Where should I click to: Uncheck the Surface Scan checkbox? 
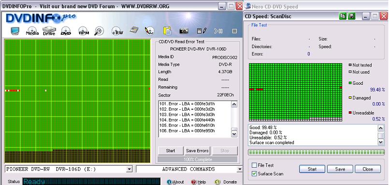point(254,173)
